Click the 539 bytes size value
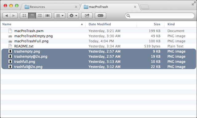 point(152,46)
